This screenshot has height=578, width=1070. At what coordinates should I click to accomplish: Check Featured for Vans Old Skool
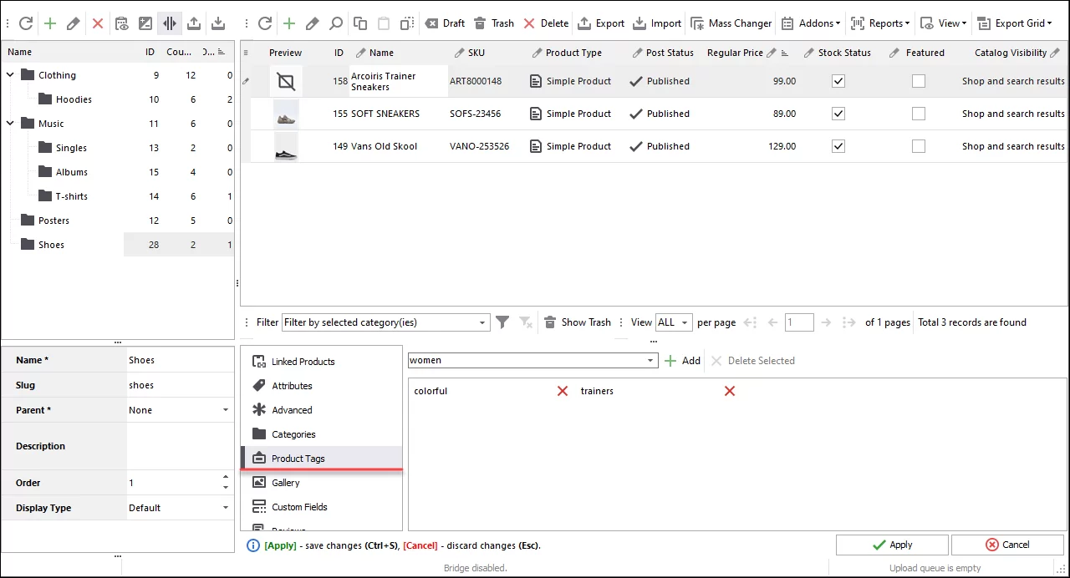(918, 145)
